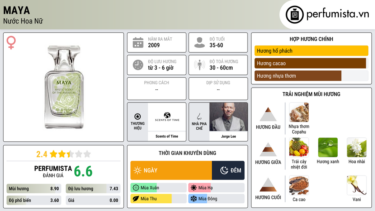Image resolution: width=375 pixels, height=211 pixels.
Task: Click the Mùa Hạ sun icon
Action: tap(194, 188)
